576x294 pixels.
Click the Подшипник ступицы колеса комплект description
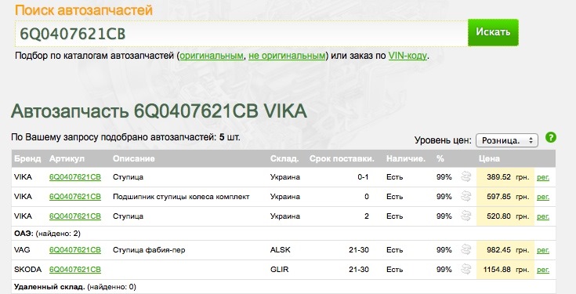point(181,197)
